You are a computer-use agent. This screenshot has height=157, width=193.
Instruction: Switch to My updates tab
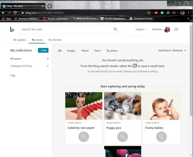(20, 40)
